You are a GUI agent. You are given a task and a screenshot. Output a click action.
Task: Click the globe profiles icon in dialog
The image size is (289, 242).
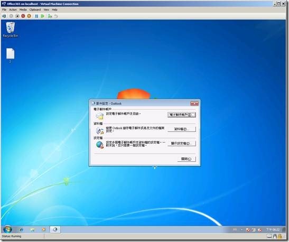[100, 145]
